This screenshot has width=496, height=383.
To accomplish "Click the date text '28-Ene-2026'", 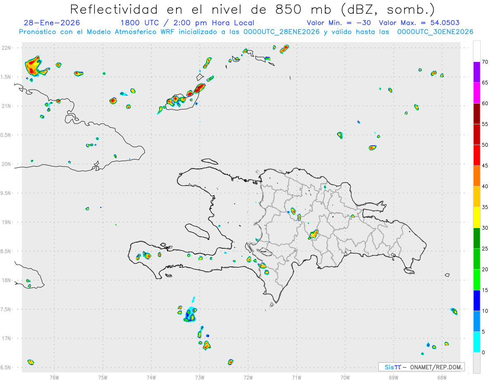I will pos(52,23).
